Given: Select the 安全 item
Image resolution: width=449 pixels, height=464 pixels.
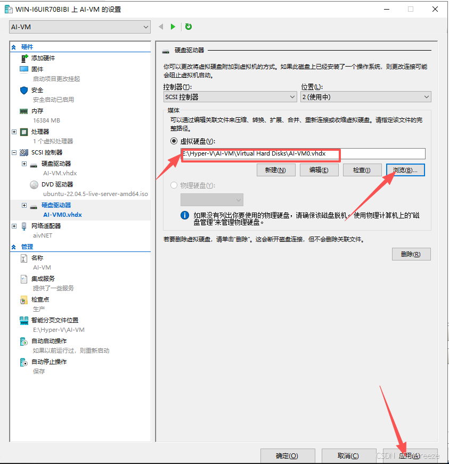Looking at the screenshot, I should (37, 90).
